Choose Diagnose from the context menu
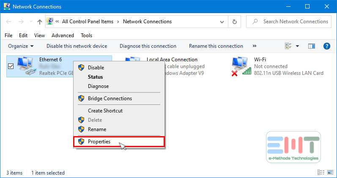Screen dimensions: 337x178 click(x=119, y=86)
